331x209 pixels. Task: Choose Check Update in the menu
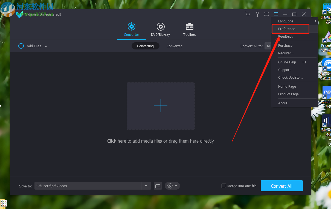tap(290, 78)
